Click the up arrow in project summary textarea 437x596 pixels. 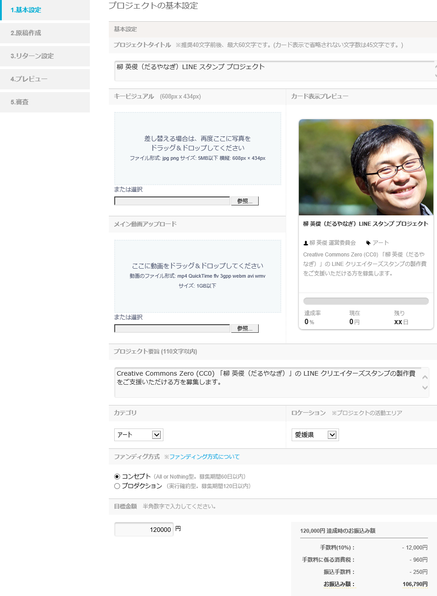(x=425, y=377)
